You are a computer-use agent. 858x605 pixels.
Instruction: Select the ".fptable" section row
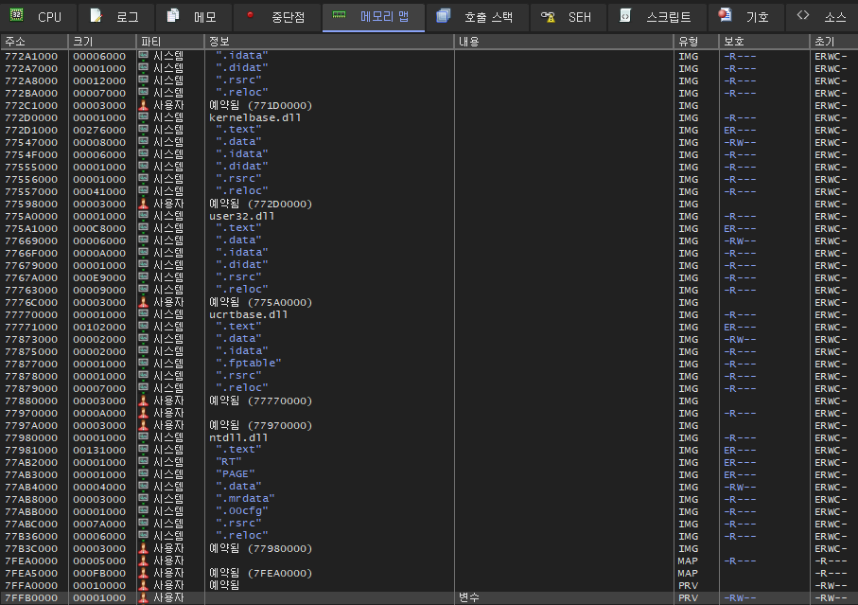429,364
